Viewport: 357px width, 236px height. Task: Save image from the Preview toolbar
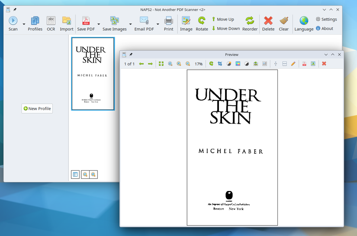click(x=313, y=64)
